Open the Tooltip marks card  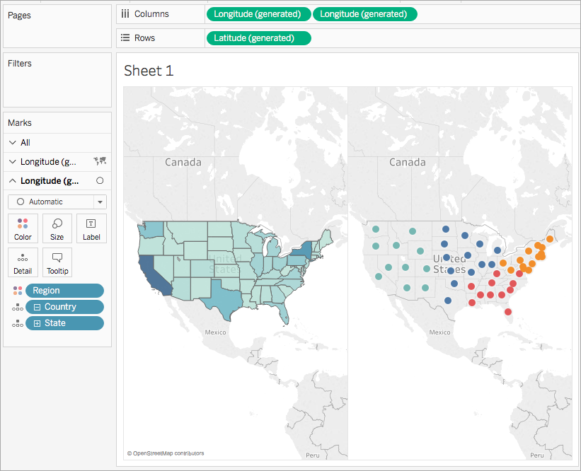click(x=57, y=262)
